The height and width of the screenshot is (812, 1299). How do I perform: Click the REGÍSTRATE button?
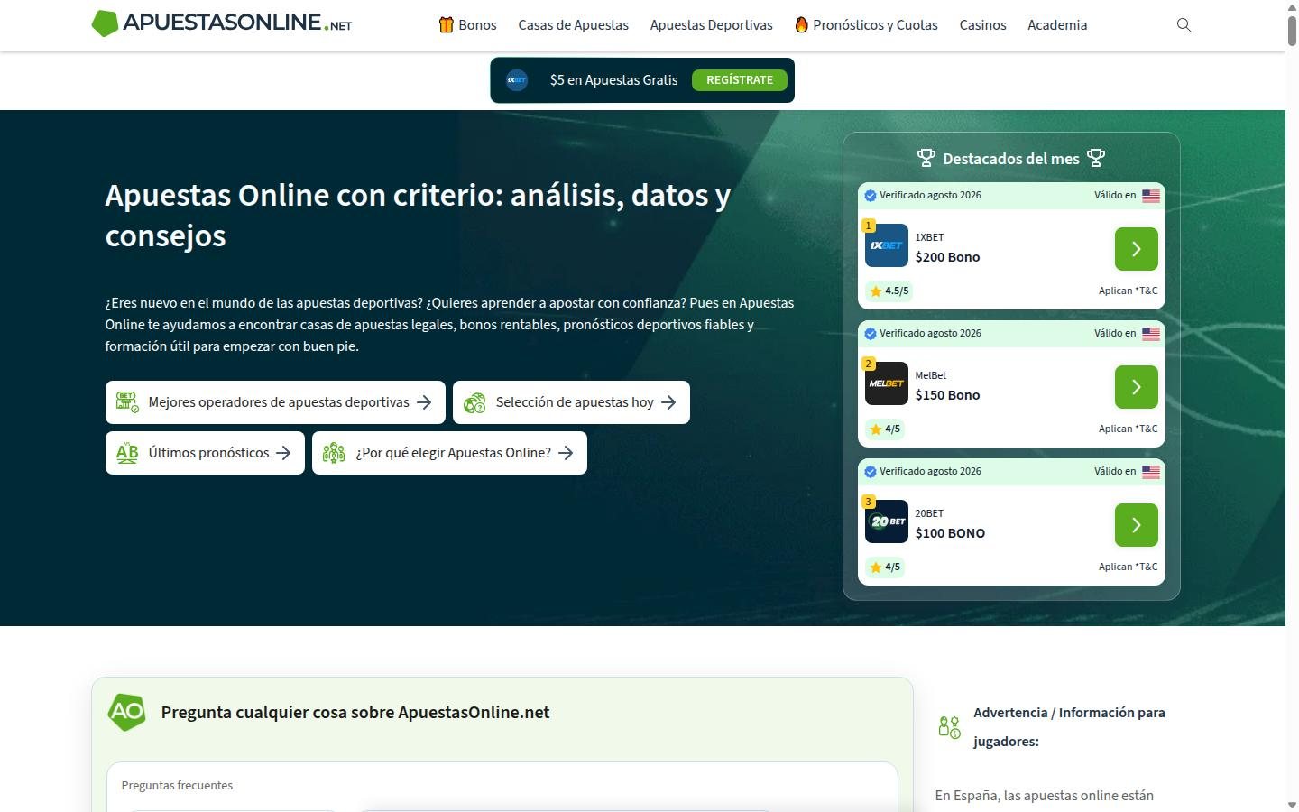(x=740, y=80)
